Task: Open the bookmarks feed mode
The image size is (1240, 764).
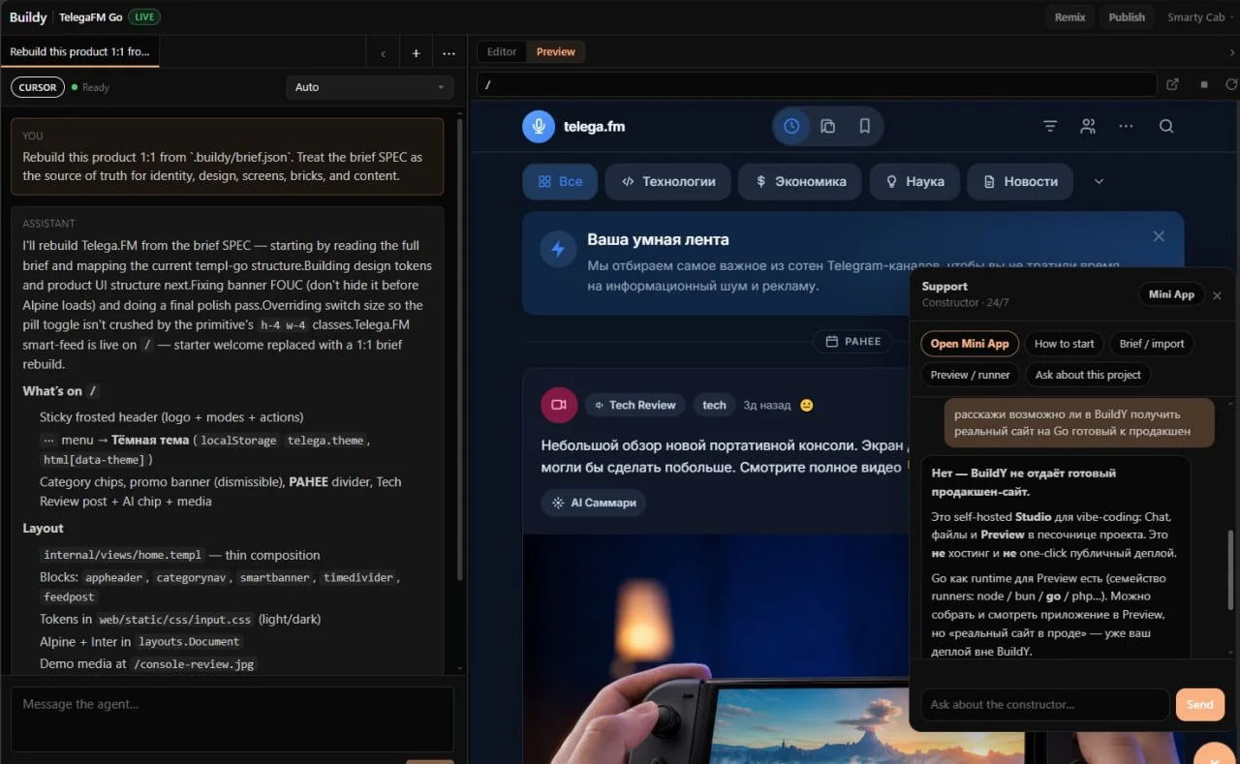Action: pos(864,126)
